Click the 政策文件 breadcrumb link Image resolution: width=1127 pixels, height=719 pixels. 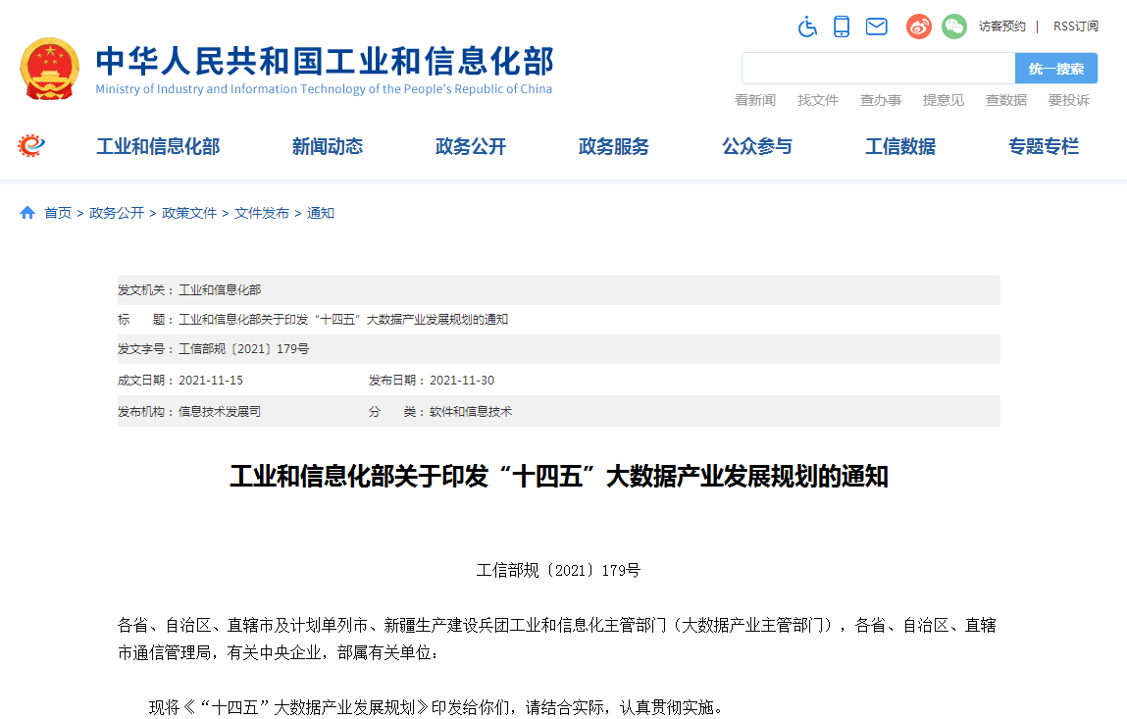[189, 213]
